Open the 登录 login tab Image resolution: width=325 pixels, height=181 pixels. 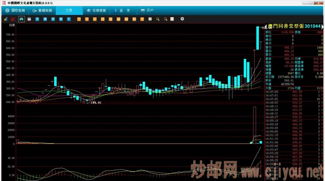(x=123, y=10)
